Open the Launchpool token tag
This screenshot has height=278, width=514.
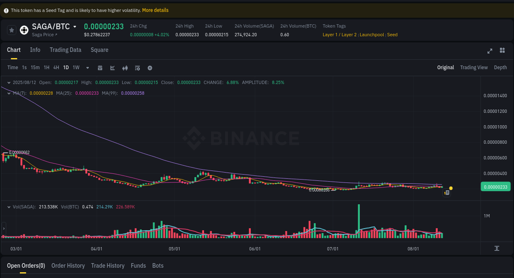click(372, 35)
